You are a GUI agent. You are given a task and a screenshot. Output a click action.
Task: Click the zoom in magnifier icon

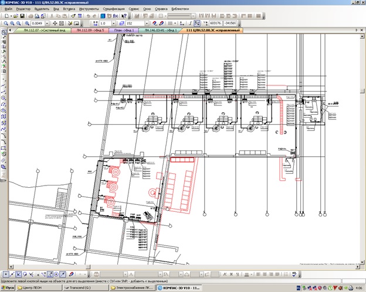click(12, 23)
